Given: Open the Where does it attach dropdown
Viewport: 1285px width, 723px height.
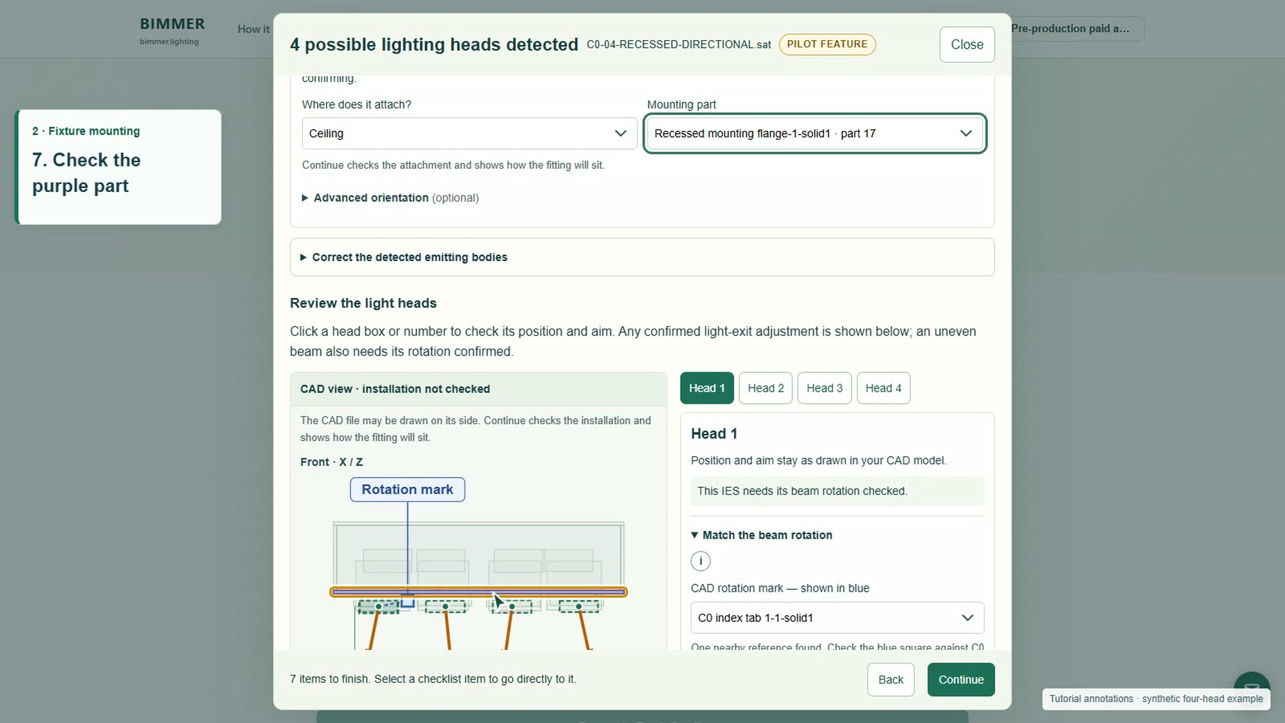Looking at the screenshot, I should [469, 133].
